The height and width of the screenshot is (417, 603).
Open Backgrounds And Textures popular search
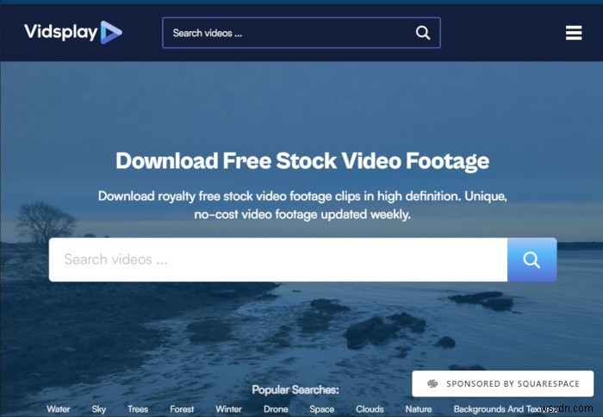click(506, 409)
